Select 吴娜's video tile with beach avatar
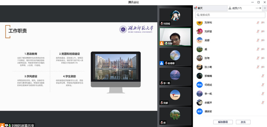 pos(175,96)
